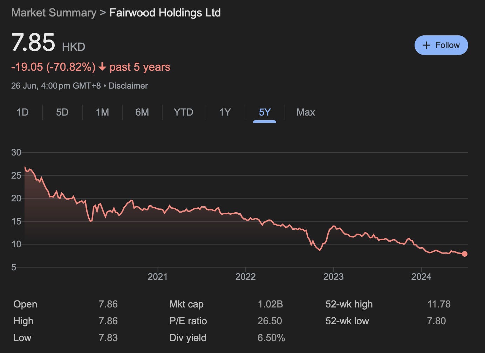This screenshot has height=353, width=485.
Task: Click the Fairwood Holdings Ltd title
Action: 165,13
